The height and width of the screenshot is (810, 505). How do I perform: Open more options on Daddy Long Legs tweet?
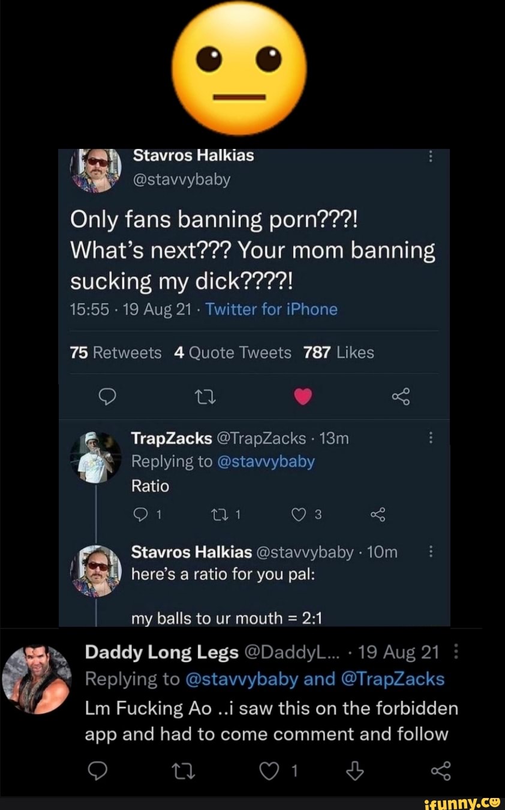(x=459, y=653)
